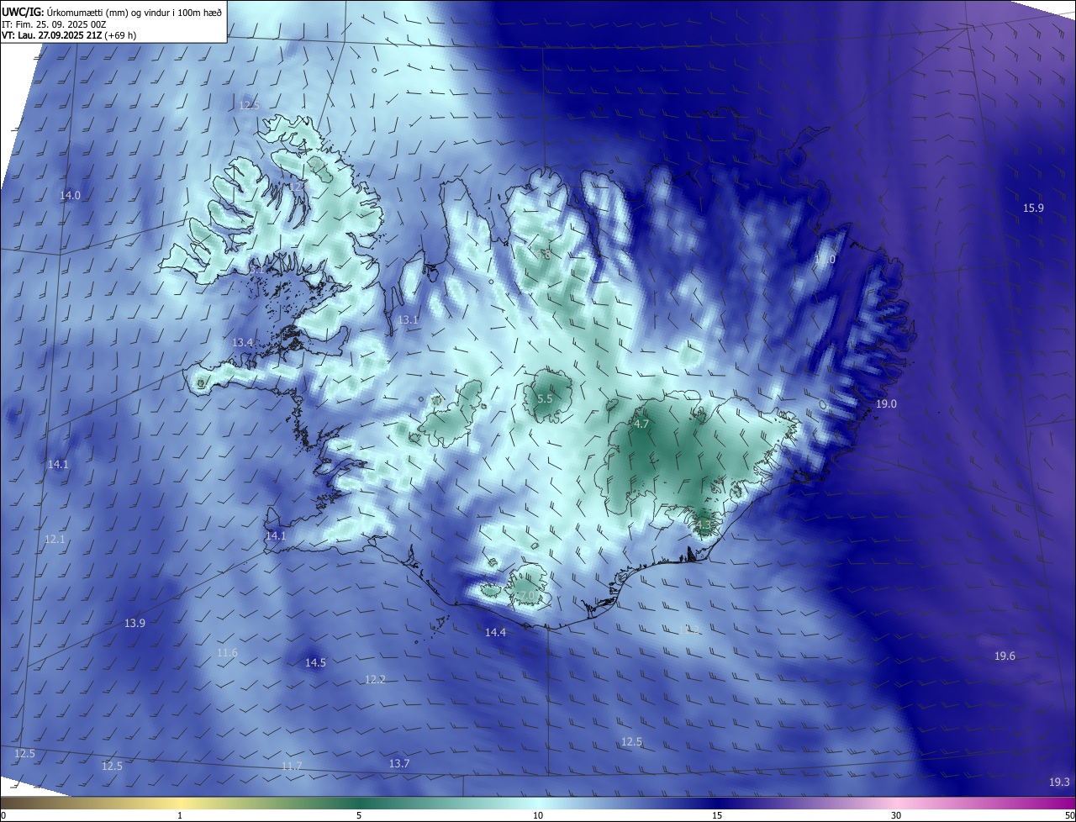Click the initial time line 'IT: Fim. 25. 09. 2025 00Z'
This screenshot has width=1076, height=822.
coord(52,24)
